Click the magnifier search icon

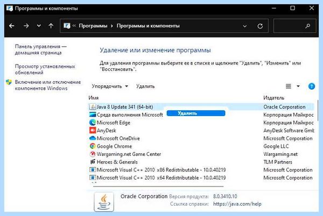point(308,26)
